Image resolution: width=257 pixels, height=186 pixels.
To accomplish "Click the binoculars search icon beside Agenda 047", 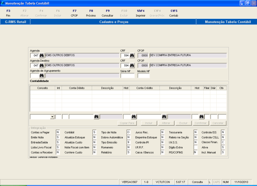I will point(42,55).
